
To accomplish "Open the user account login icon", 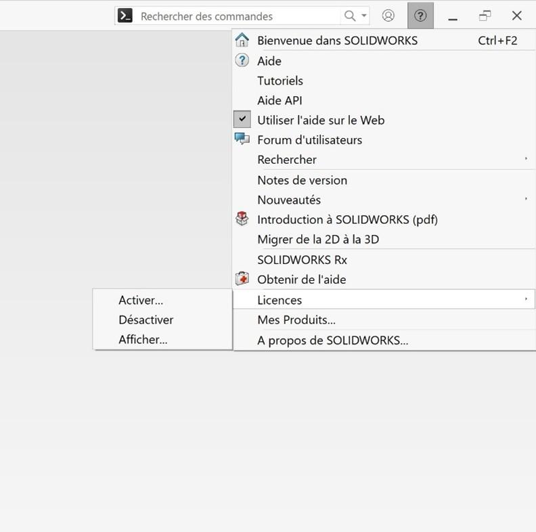I will (x=388, y=16).
